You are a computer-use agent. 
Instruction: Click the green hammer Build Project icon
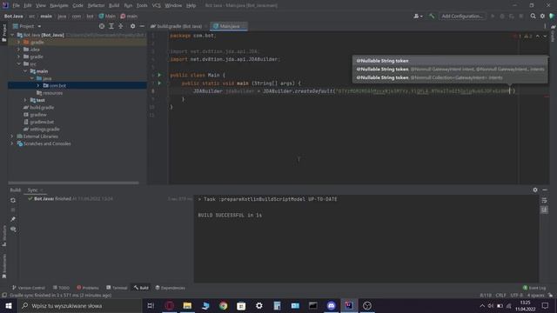(432, 16)
